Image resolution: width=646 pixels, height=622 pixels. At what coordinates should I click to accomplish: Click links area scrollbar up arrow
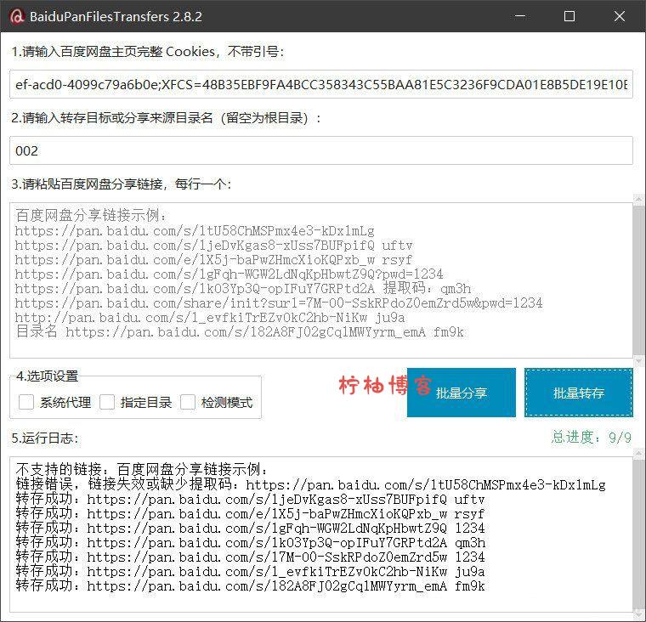coord(638,200)
